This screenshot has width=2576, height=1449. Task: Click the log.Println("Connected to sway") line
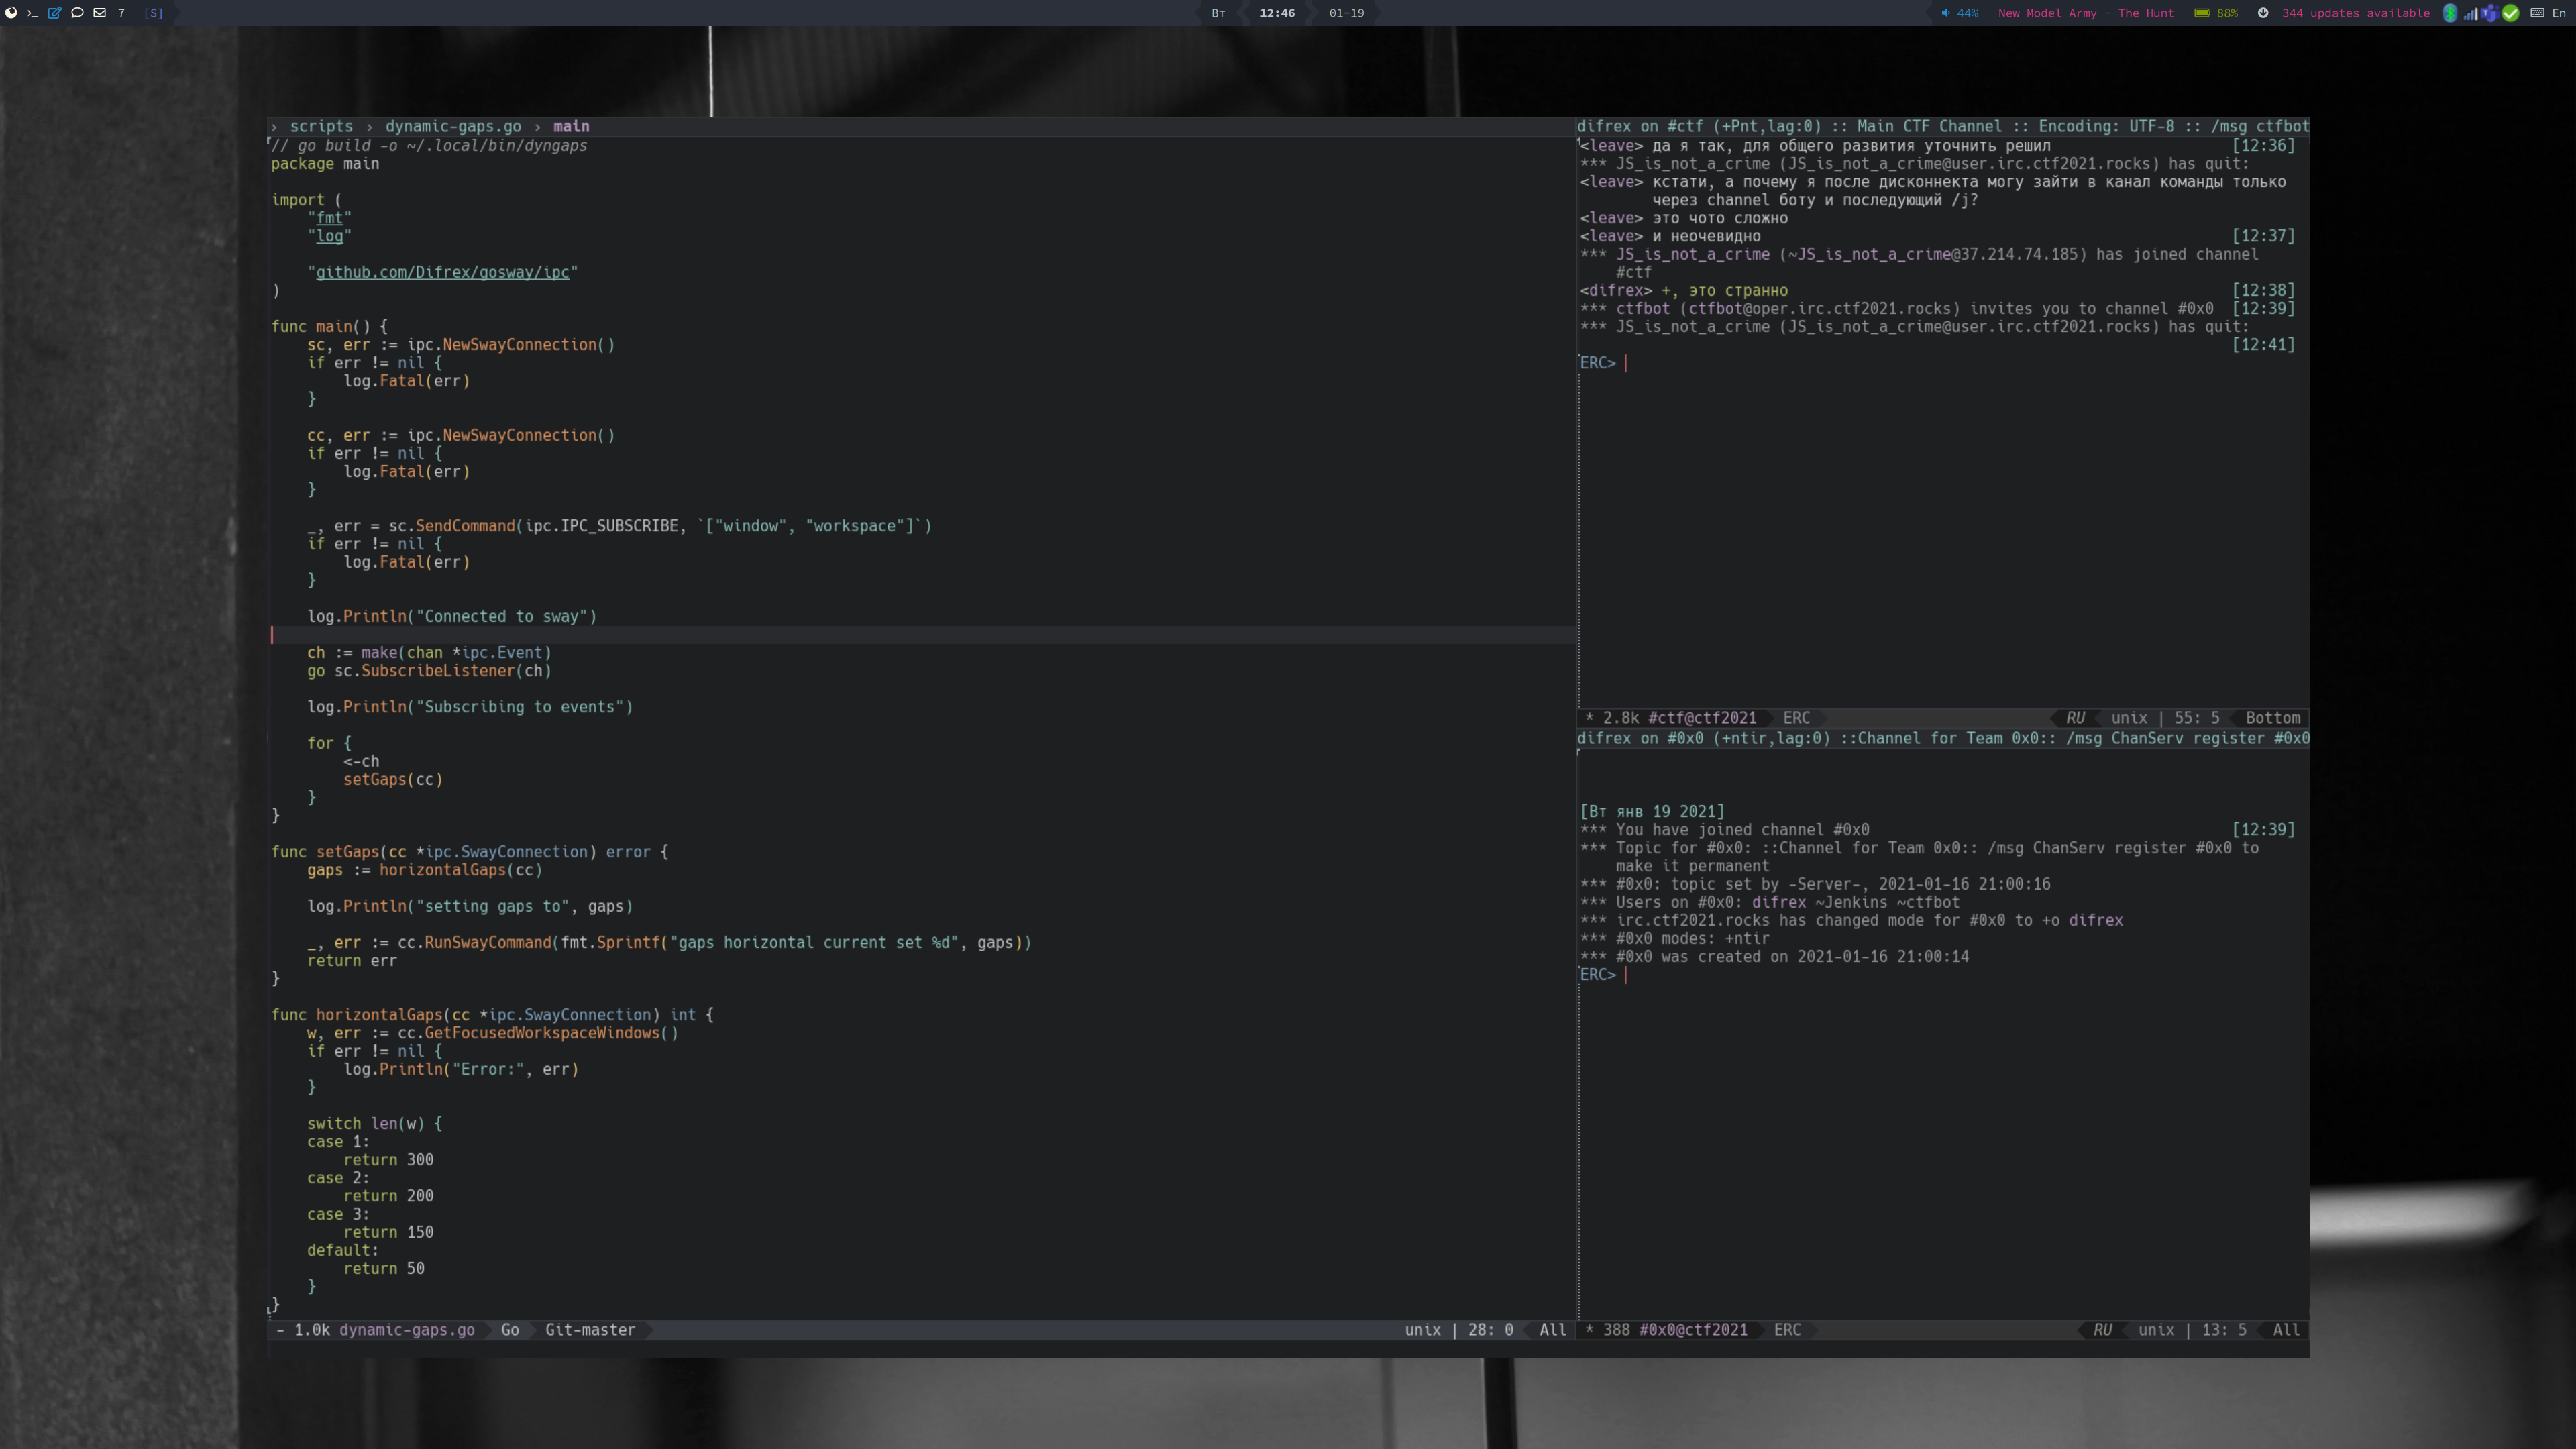452,617
